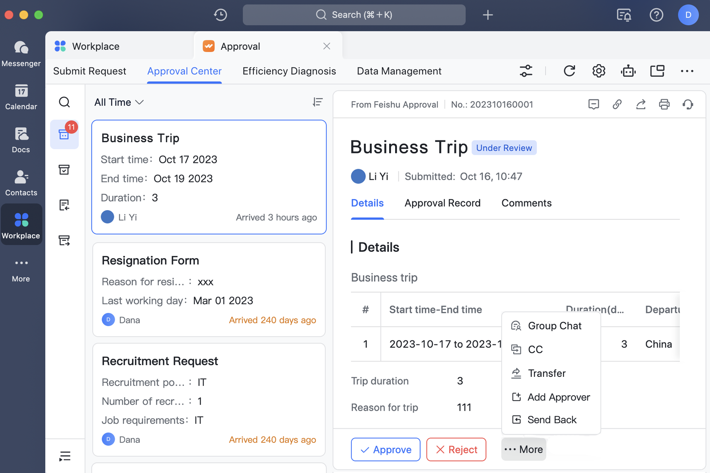Switch to the Approval Record tab

coord(443,203)
